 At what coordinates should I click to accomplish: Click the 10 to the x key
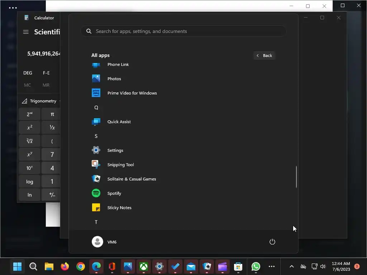[30, 168]
